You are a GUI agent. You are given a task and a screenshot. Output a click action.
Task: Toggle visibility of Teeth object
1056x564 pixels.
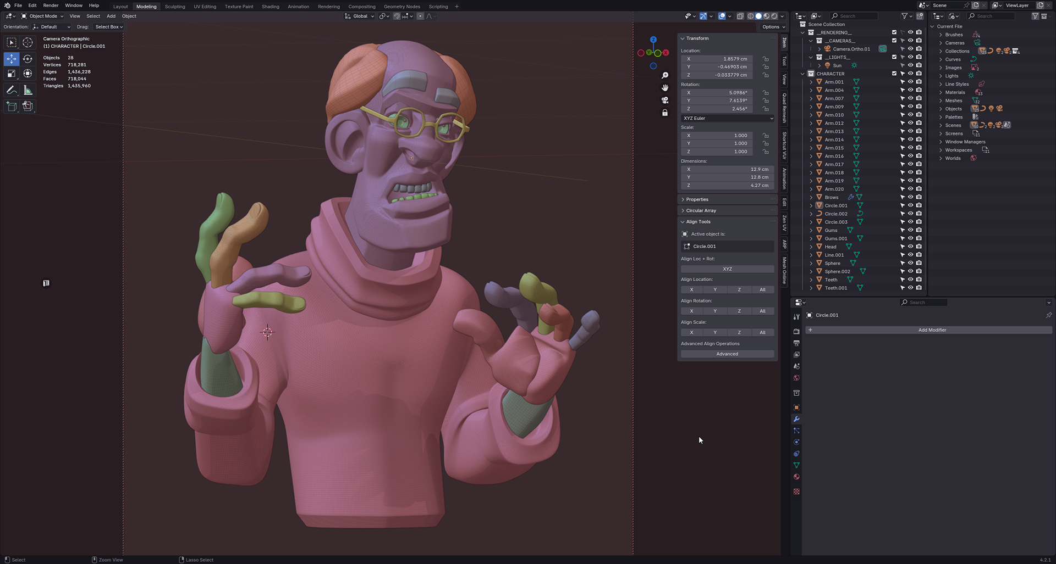click(x=910, y=280)
